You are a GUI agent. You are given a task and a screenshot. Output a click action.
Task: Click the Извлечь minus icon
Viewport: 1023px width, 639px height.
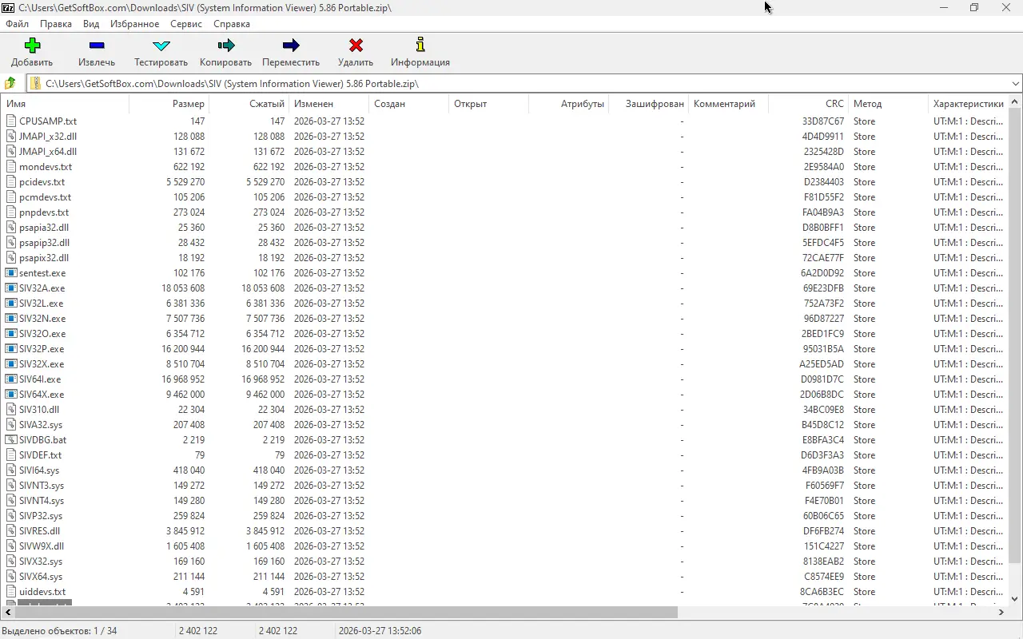pos(97,46)
